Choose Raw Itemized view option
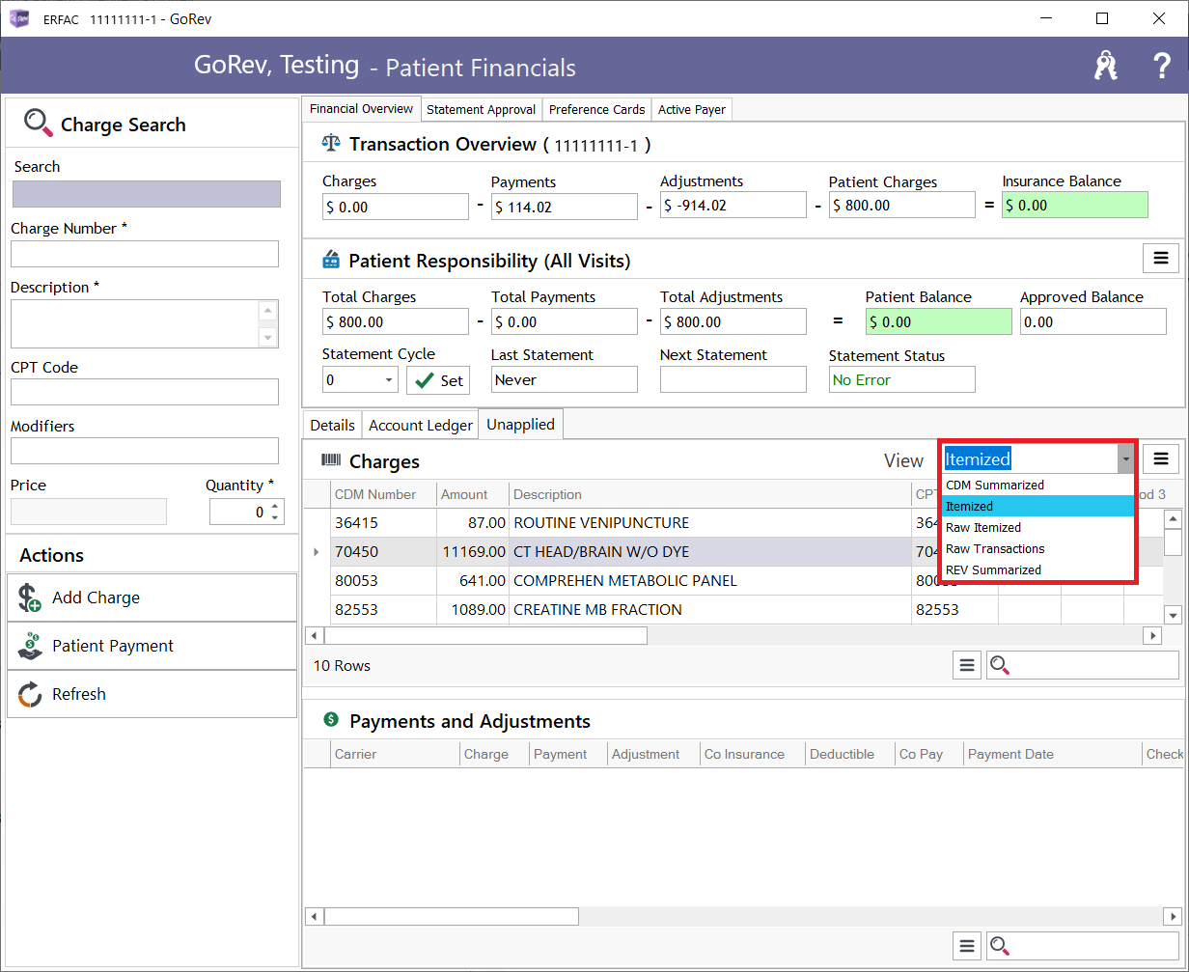 [1037, 528]
